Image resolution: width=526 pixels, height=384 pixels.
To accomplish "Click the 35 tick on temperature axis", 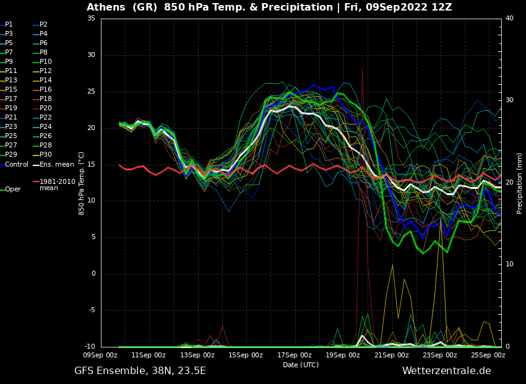I will pyautogui.click(x=91, y=19).
